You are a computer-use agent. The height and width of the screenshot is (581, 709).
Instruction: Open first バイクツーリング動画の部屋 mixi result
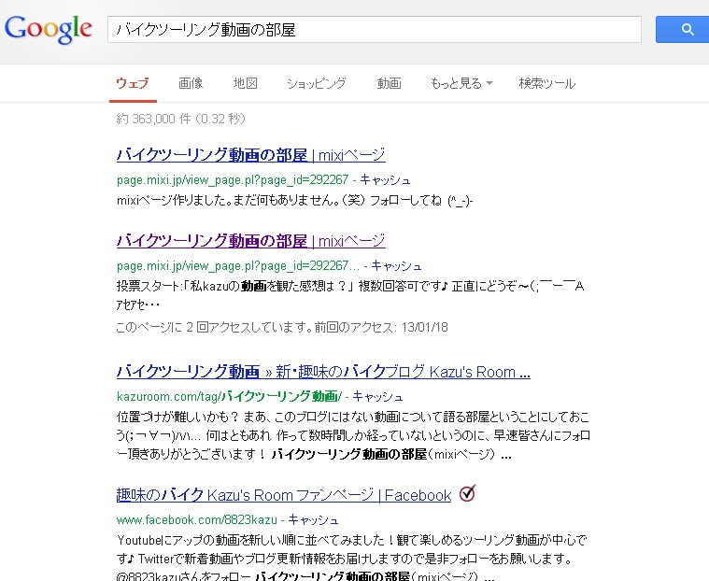tap(250, 155)
